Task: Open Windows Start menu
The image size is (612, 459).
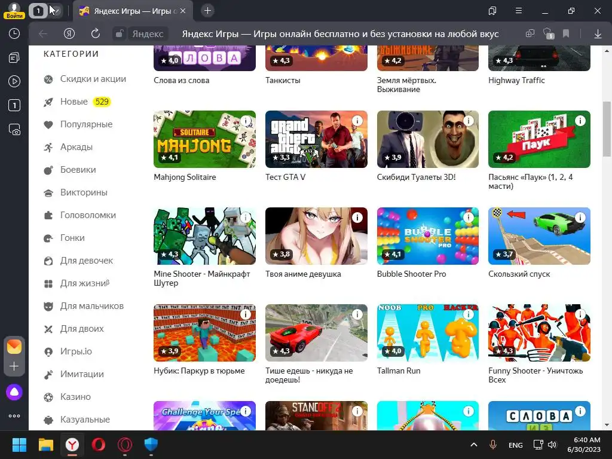Action: (x=19, y=445)
